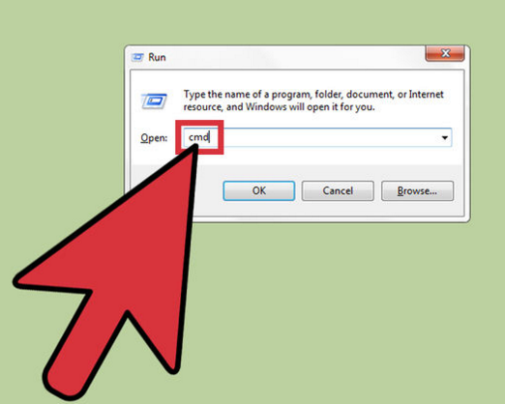The width and height of the screenshot is (505, 404).
Task: Click the Run title text
Action: [x=157, y=57]
